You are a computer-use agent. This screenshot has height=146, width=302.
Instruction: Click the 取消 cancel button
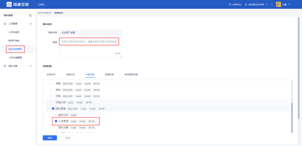[68, 138]
